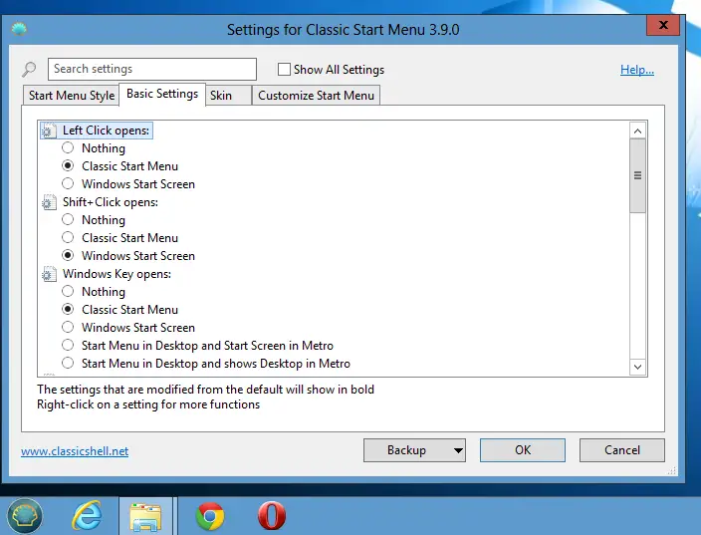Open the Backup button dropdown arrow

(458, 450)
